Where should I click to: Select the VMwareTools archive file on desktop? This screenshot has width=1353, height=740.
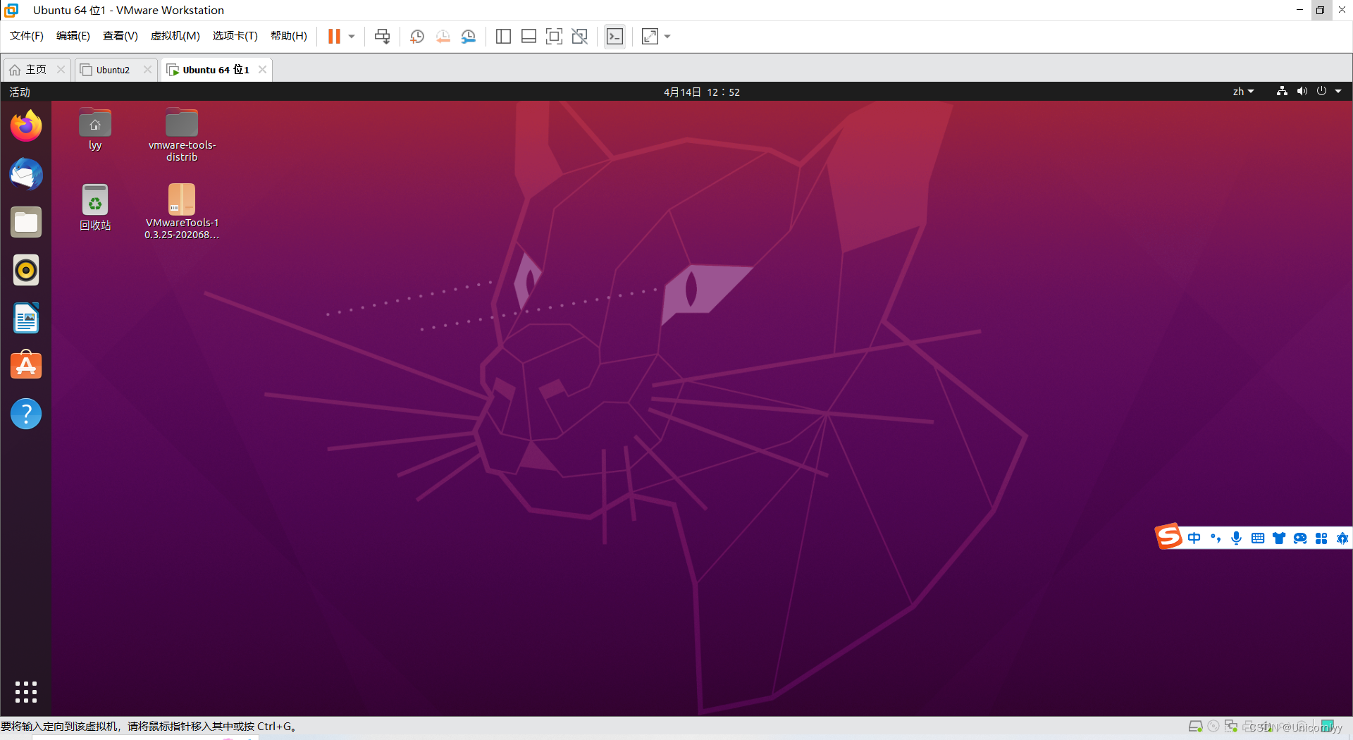coord(182,211)
